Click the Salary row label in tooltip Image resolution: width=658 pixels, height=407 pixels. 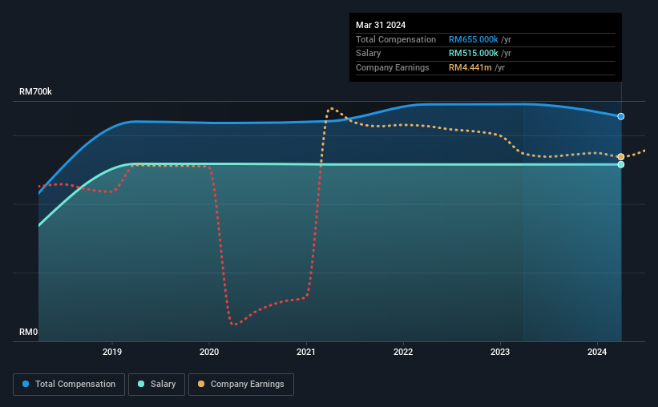pos(369,54)
